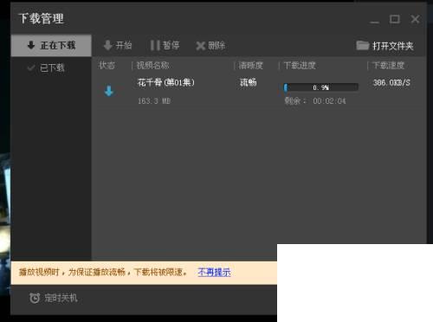This screenshot has height=322, width=433.
Task: Click the 暂停 pause button
Action: click(165, 45)
